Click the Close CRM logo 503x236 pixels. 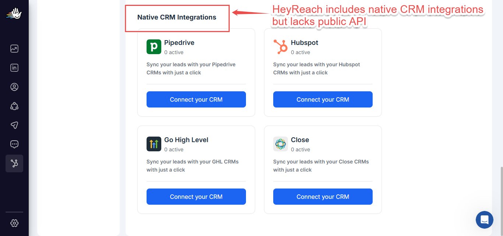point(281,144)
